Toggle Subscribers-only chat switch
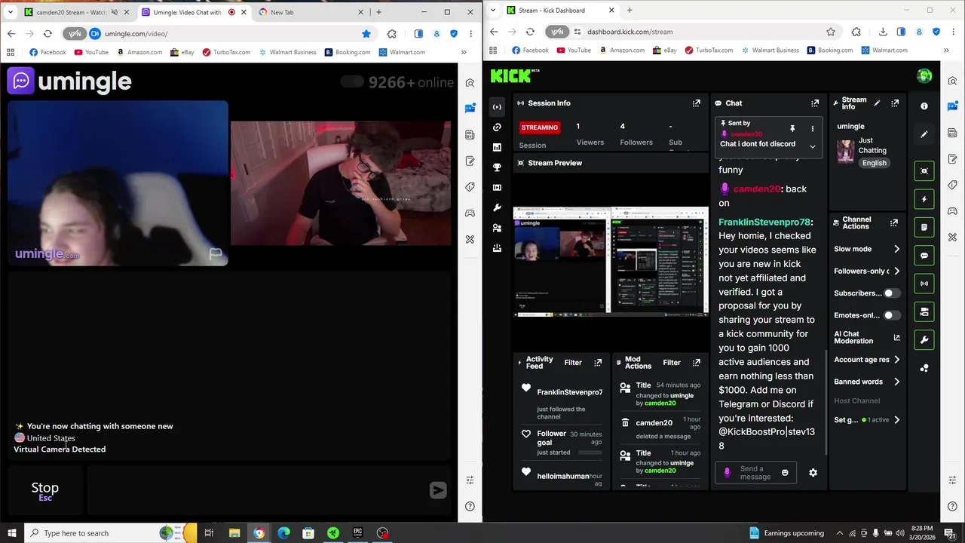The height and width of the screenshot is (543, 965). pyautogui.click(x=892, y=293)
